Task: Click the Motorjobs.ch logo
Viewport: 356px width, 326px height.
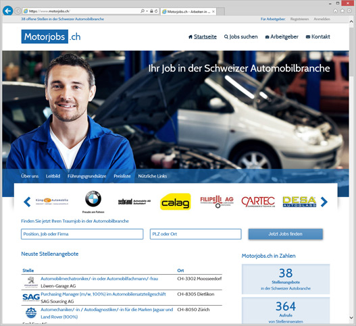Action: point(51,36)
